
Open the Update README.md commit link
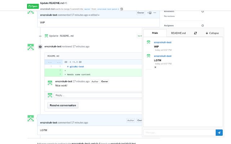[61, 36]
